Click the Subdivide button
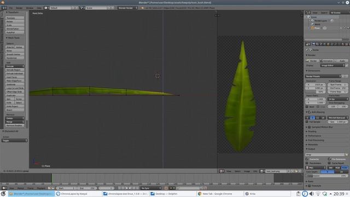The image size is (350, 197). [x=15, y=84]
